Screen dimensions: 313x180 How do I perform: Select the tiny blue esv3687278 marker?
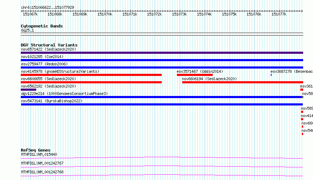pos(271,75)
